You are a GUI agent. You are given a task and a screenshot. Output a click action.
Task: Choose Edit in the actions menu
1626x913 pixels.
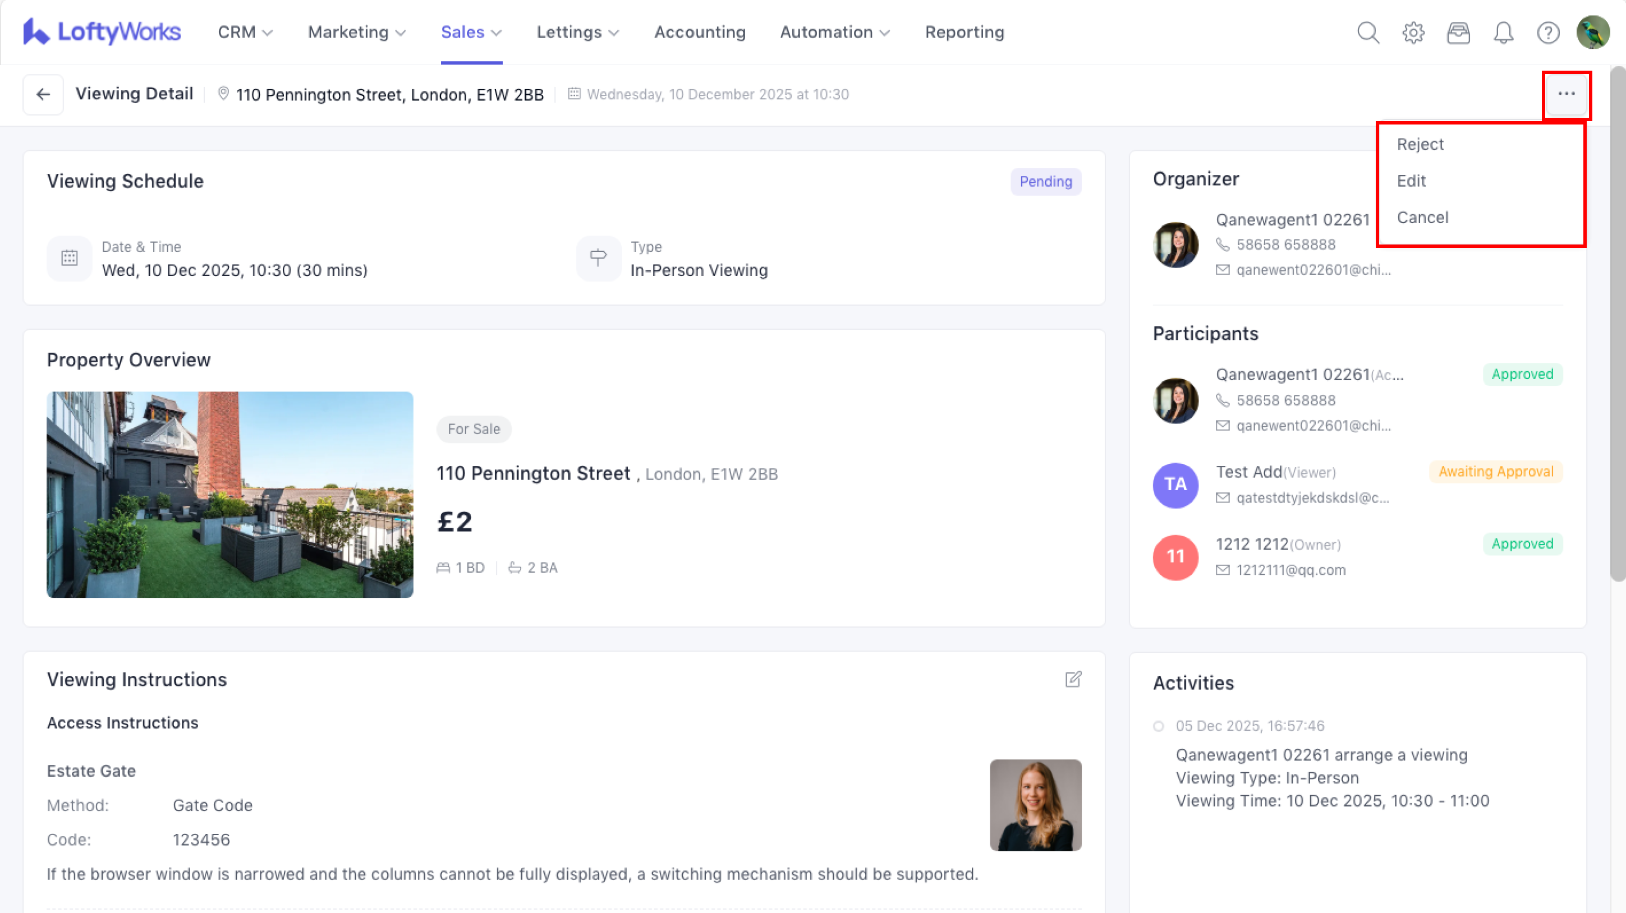(1412, 181)
